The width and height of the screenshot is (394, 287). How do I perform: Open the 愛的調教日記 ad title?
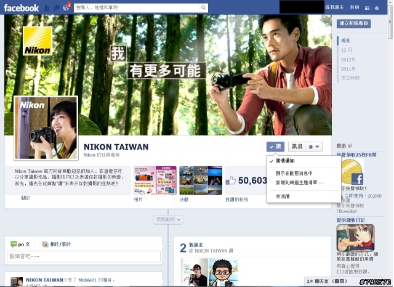pos(350,220)
